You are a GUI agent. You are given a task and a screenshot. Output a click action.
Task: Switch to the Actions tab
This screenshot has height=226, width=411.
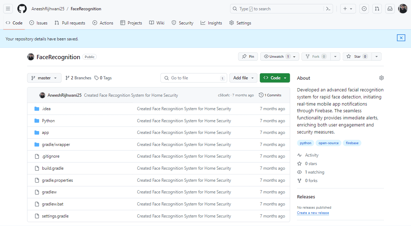[x=103, y=23]
